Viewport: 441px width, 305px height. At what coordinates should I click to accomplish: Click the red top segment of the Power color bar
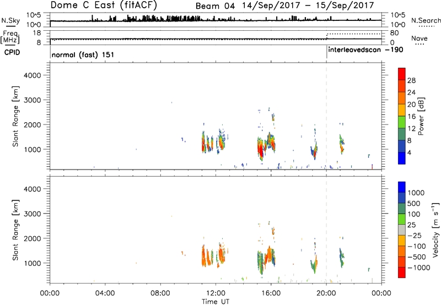(x=402, y=74)
